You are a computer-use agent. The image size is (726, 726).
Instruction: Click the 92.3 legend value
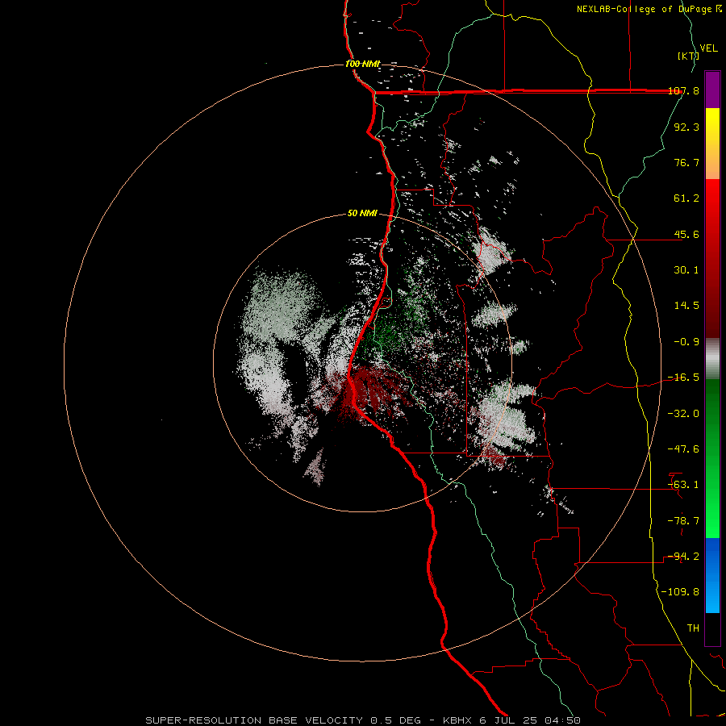[x=686, y=127]
